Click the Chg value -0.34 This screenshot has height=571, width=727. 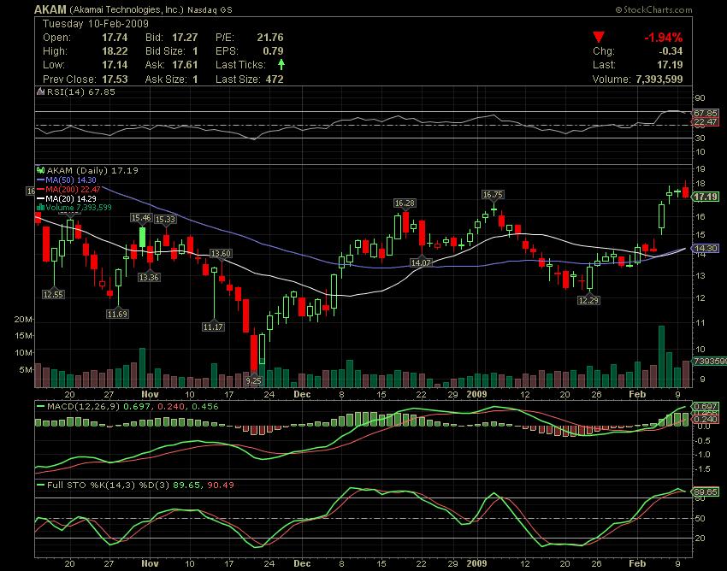(670, 51)
